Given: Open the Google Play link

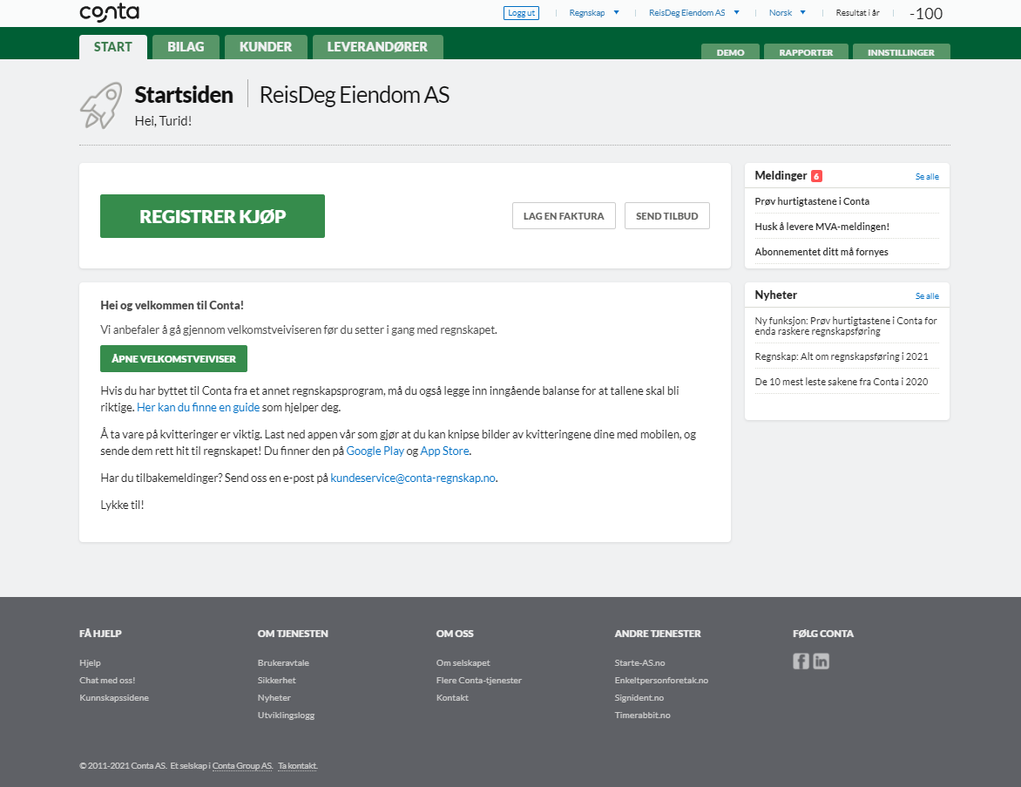Looking at the screenshot, I should pyautogui.click(x=375, y=451).
